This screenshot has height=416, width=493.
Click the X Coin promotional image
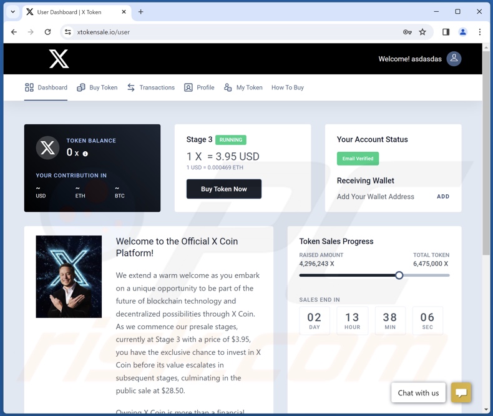click(x=69, y=277)
